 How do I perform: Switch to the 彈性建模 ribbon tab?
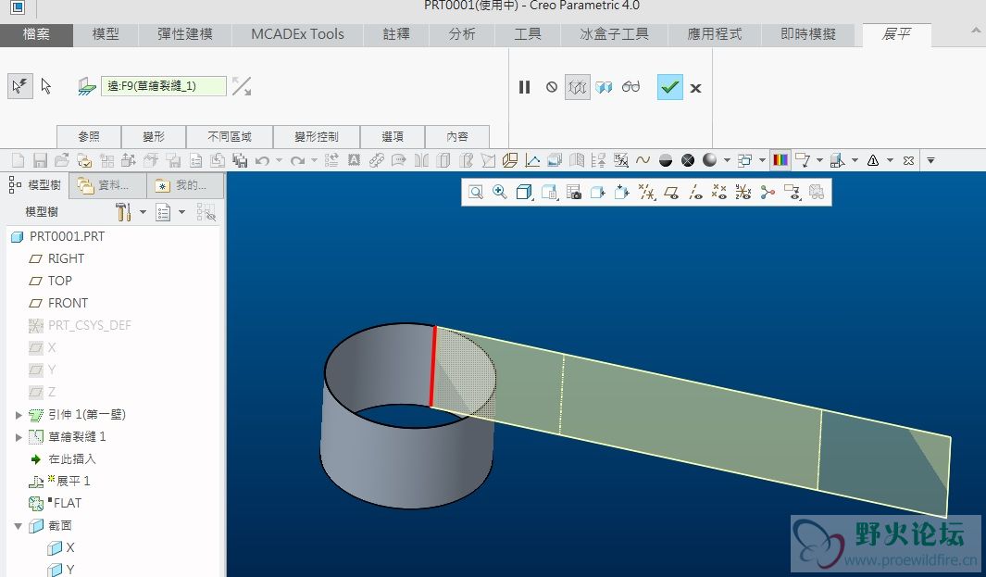tap(185, 34)
